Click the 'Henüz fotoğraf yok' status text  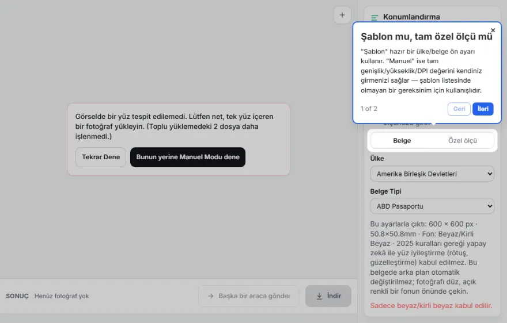click(x=62, y=296)
